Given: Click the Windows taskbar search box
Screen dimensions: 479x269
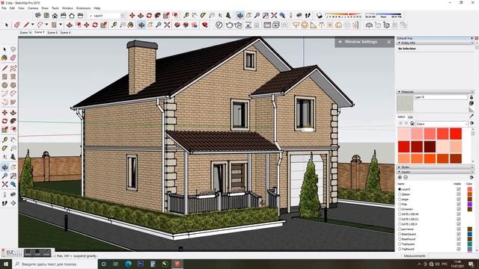Looking at the screenshot, I should [55, 264].
